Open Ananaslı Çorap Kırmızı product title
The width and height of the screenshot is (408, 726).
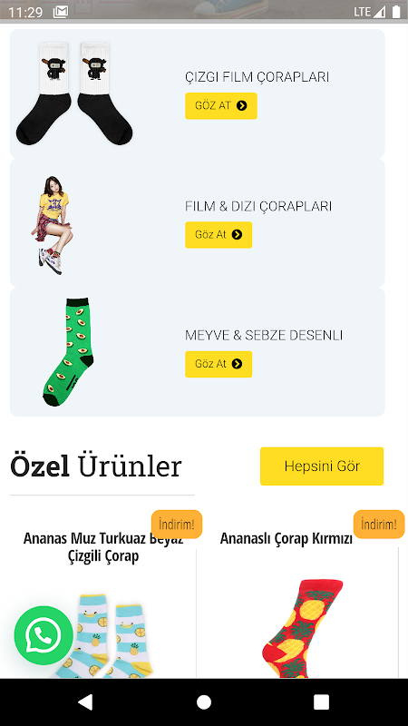pos(287,538)
